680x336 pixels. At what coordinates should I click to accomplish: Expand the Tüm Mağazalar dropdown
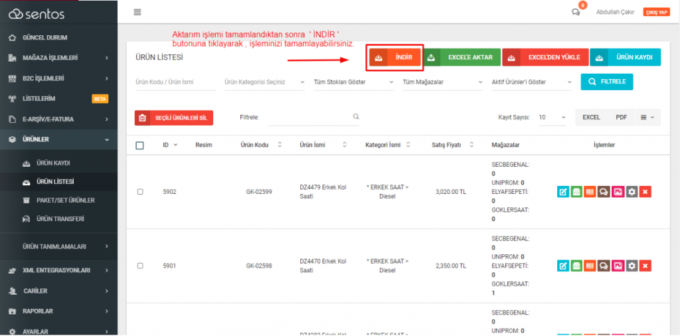[442, 82]
